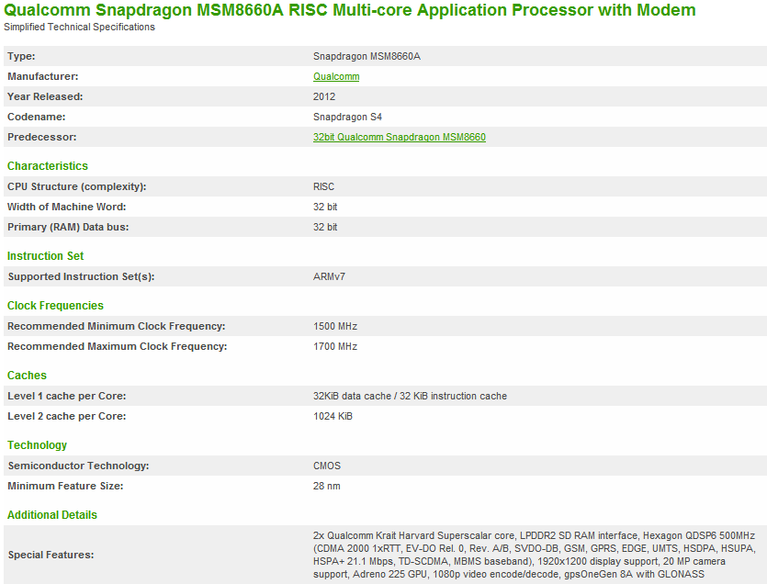This screenshot has height=584, width=767.
Task: Click the 'Instruction Set' section heading
Action: (46, 256)
